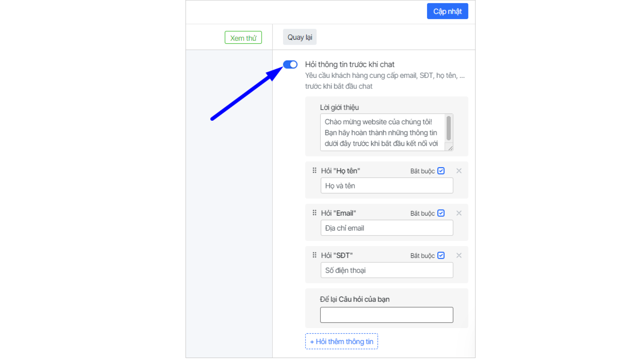Viewport: 642px width, 361px height.
Task: Click the drag handle for "SĐT" question
Action: pos(314,255)
